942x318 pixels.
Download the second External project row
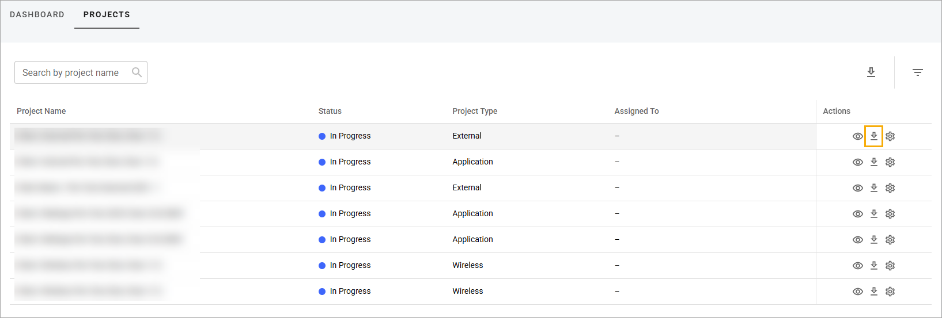(x=874, y=188)
